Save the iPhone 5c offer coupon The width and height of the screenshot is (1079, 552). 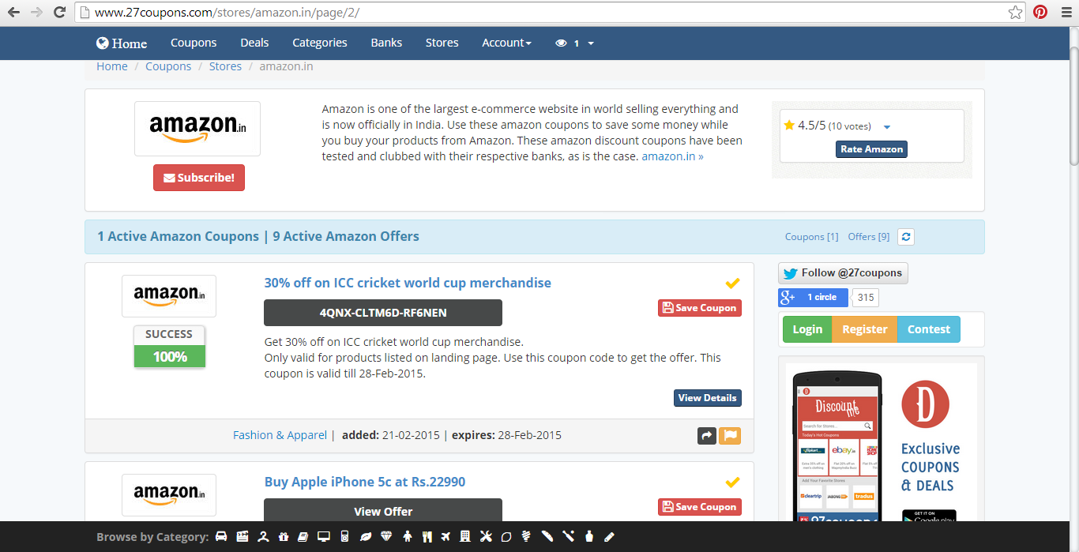[x=699, y=507]
